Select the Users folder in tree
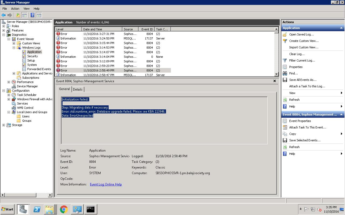 coord(26,116)
